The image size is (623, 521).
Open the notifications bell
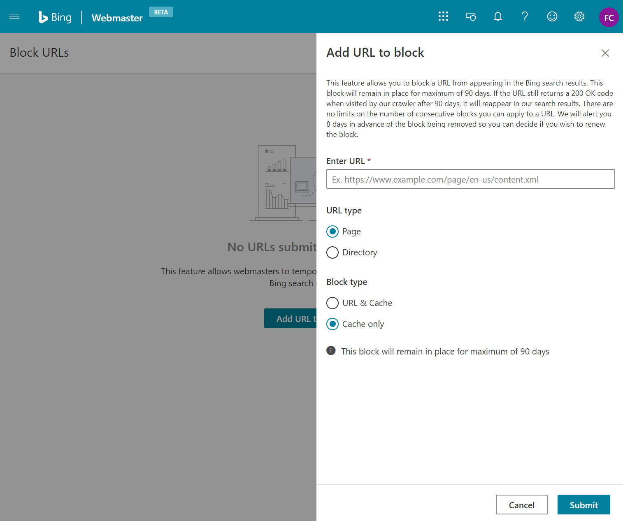(497, 16)
